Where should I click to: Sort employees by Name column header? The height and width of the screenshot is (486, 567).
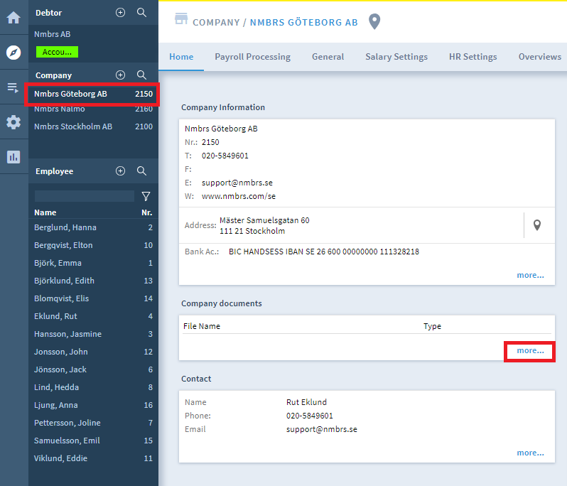(45, 212)
